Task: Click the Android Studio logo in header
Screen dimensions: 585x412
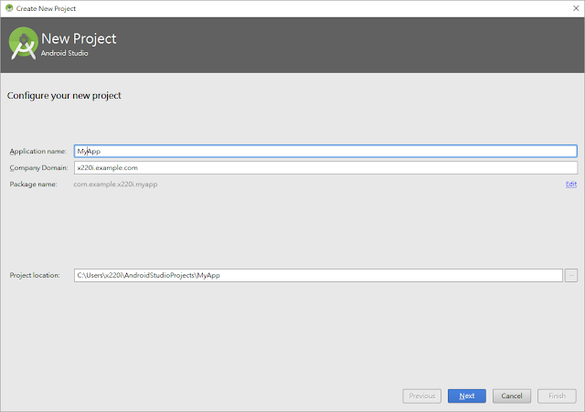Action: coord(23,43)
